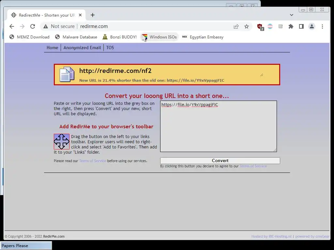The image size is (334, 250).
Task: Open the MEMZ Download bookmark
Action: [x=29, y=37]
